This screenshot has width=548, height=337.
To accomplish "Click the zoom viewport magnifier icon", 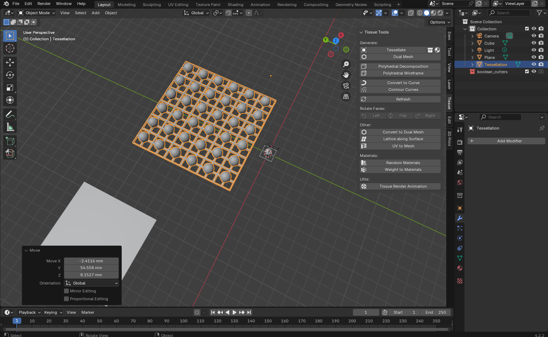I will (346, 64).
